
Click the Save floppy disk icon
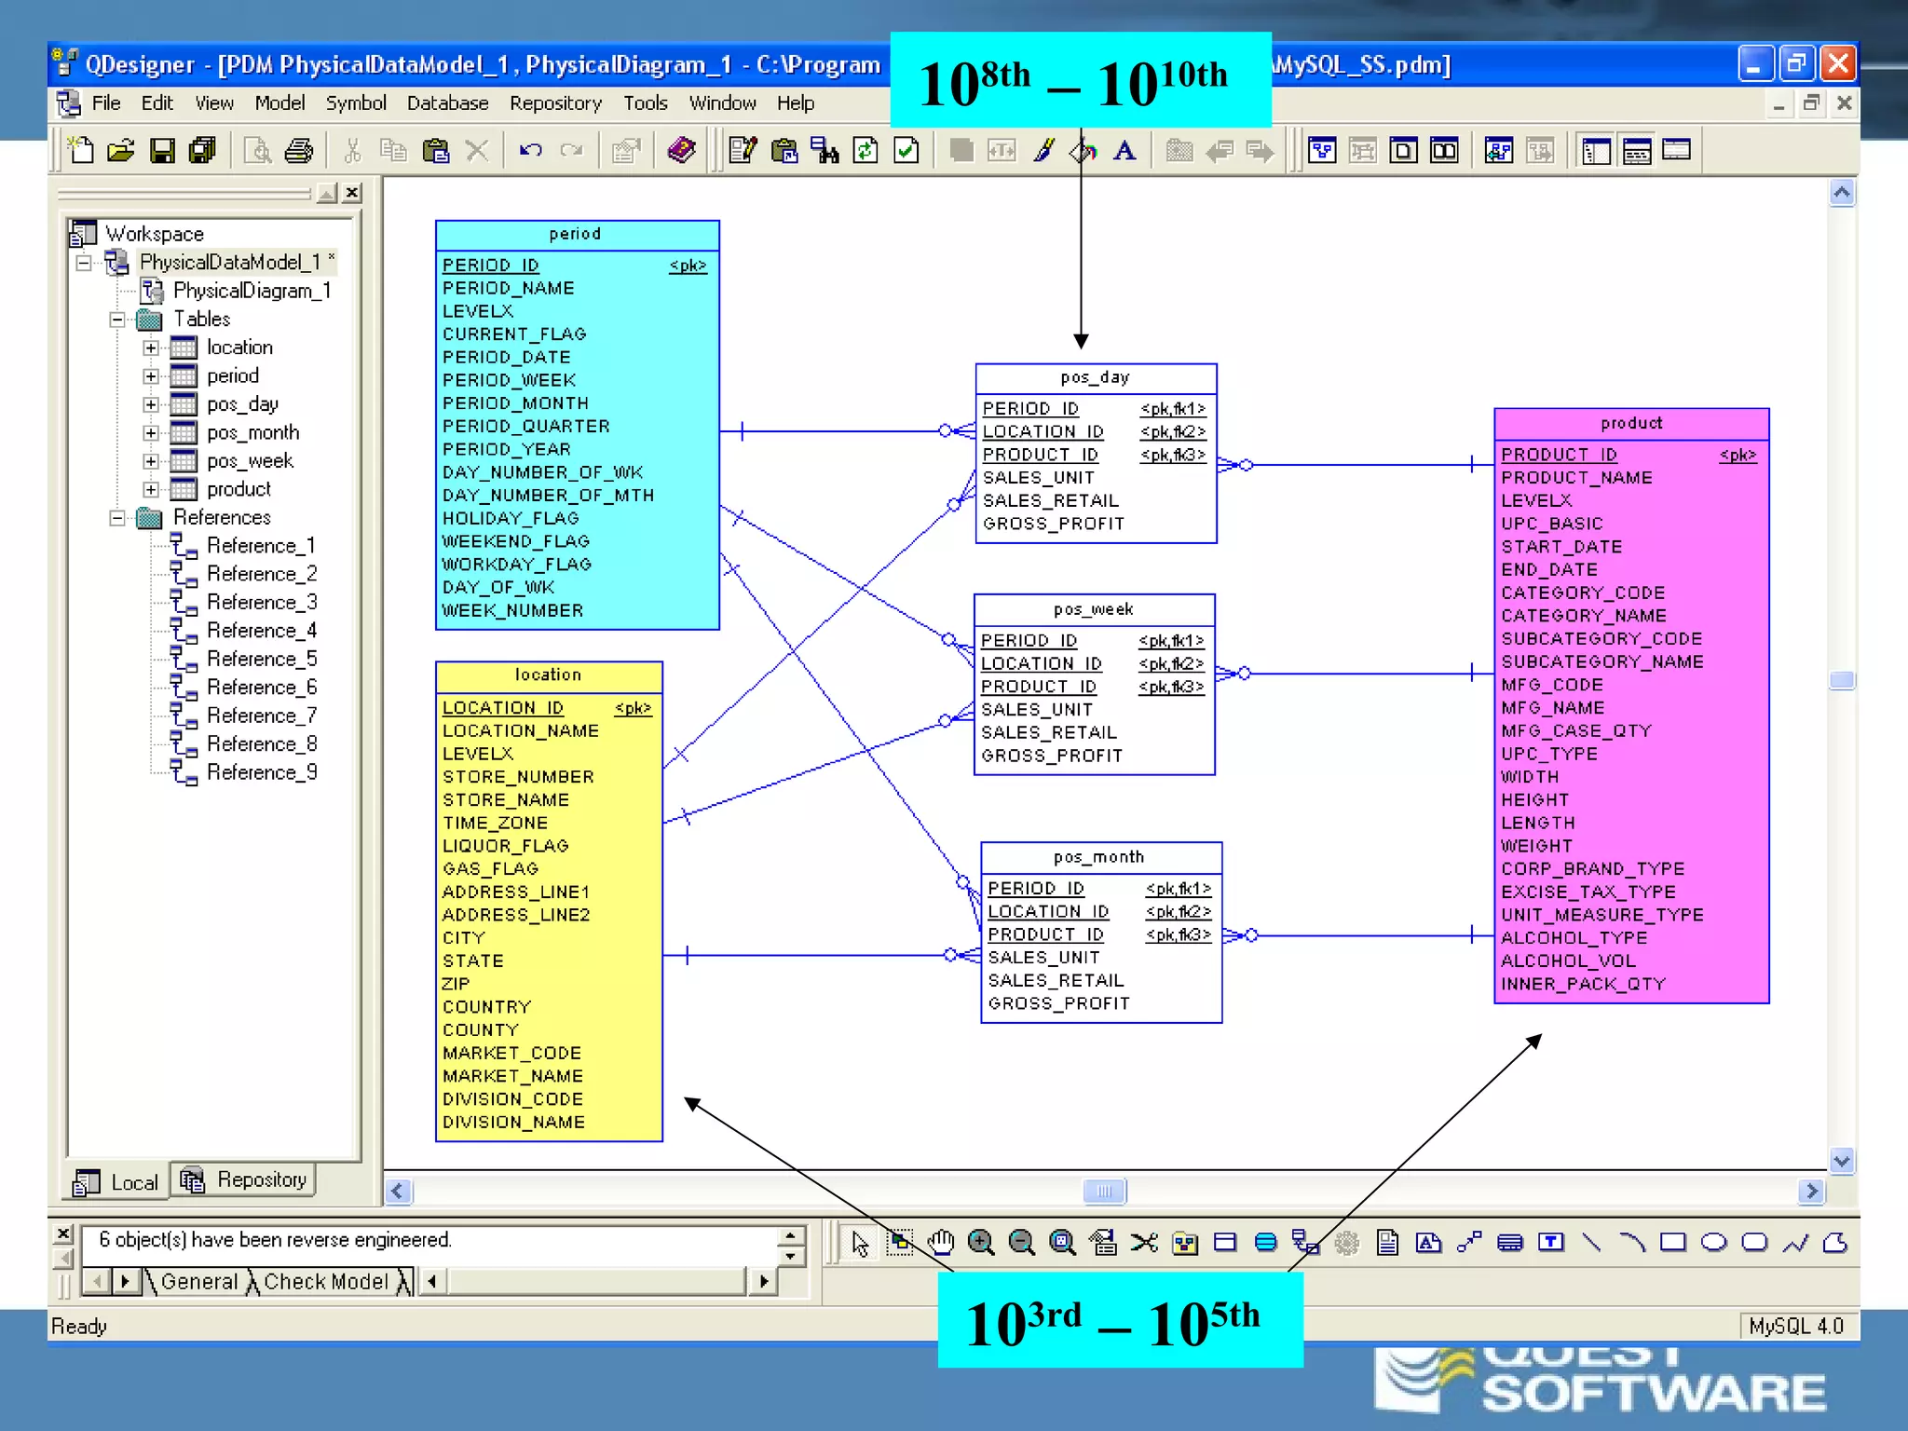(162, 151)
